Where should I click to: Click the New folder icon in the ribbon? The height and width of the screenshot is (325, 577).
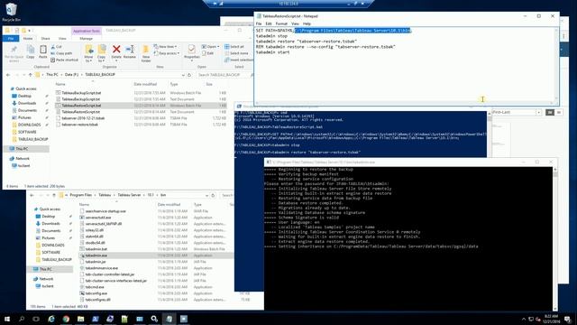point(146,50)
